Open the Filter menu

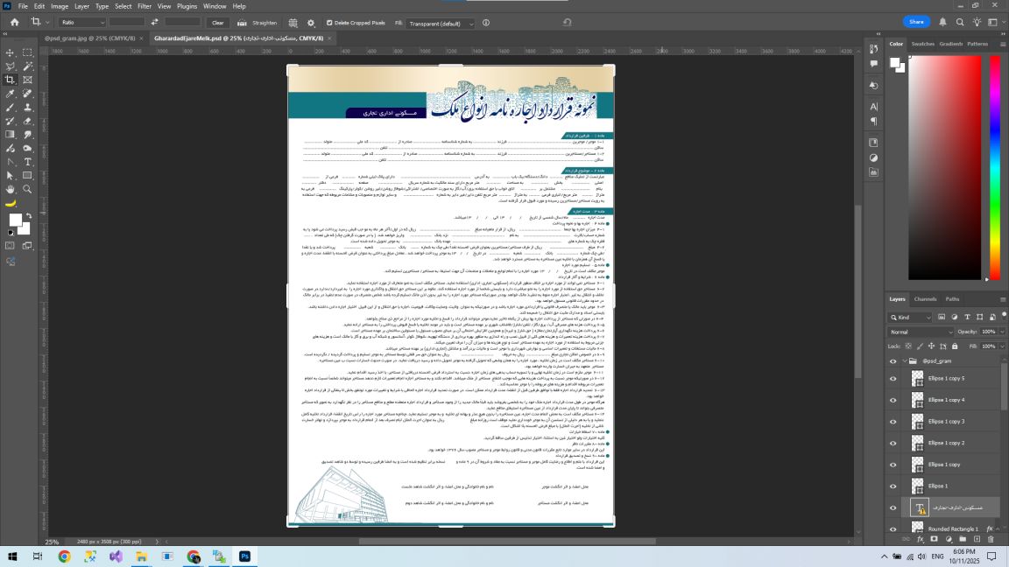145,6
